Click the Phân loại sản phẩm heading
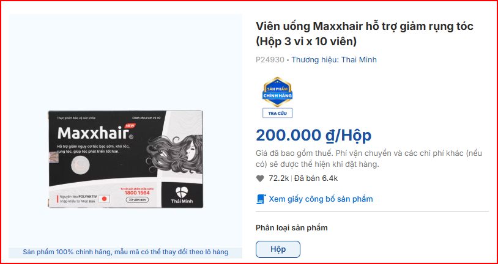Viewport: 498px width, 264px height. coord(292,228)
